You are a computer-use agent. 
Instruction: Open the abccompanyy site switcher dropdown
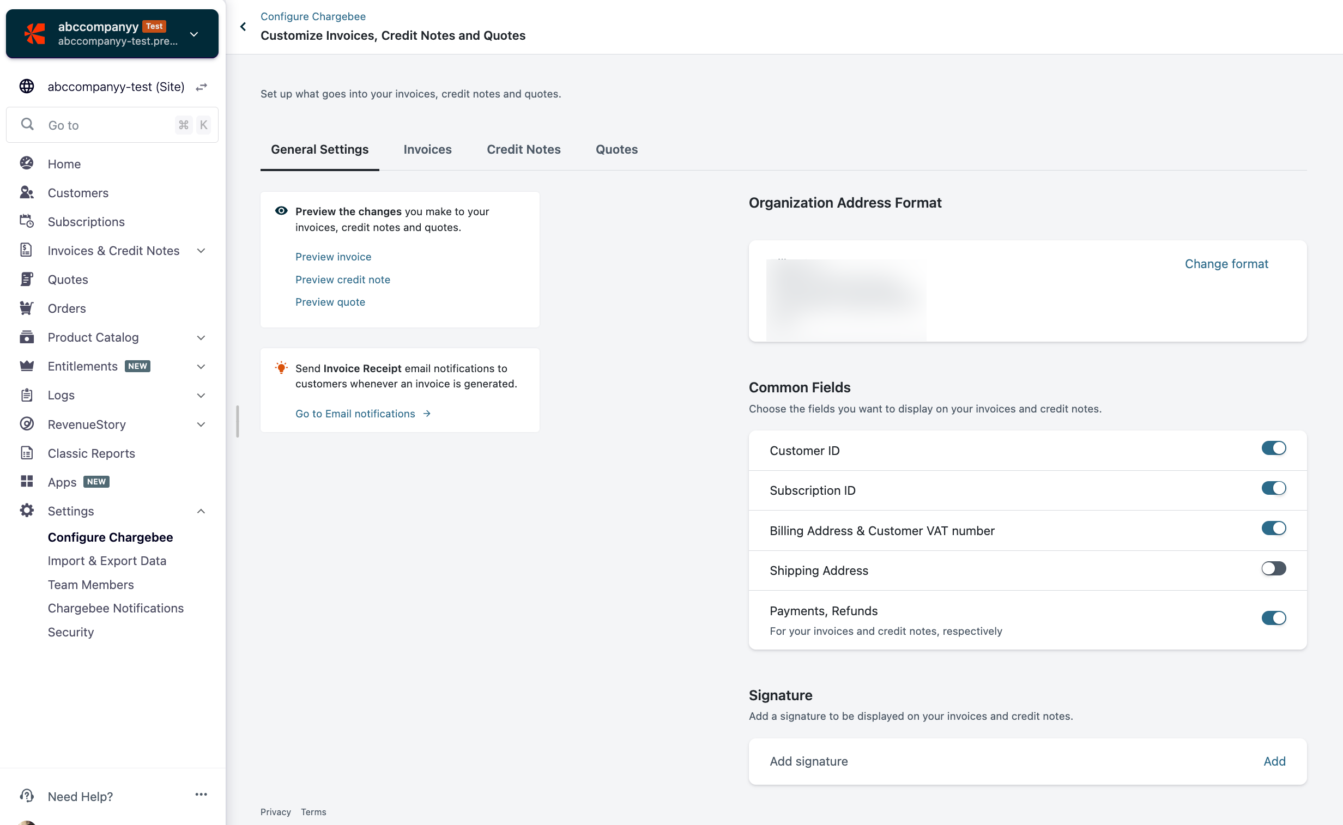(193, 34)
